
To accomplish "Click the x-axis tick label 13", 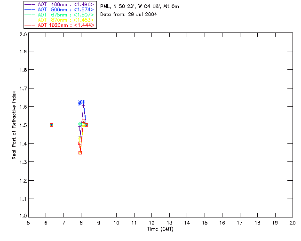I will (169, 223).
